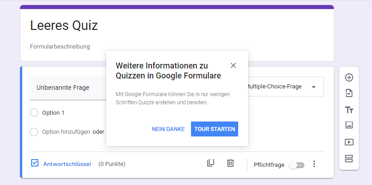Click the Formularbeschreibung description field
The width and height of the screenshot is (372, 185).
click(x=60, y=47)
